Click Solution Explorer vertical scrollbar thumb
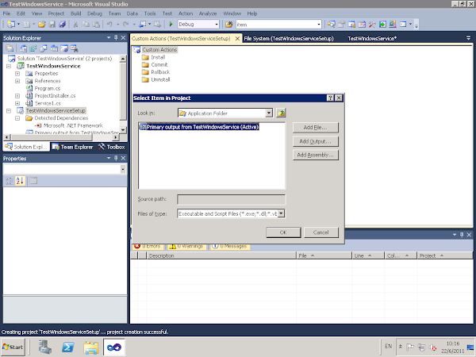The width and height of the screenshot is (476, 357). point(123,91)
